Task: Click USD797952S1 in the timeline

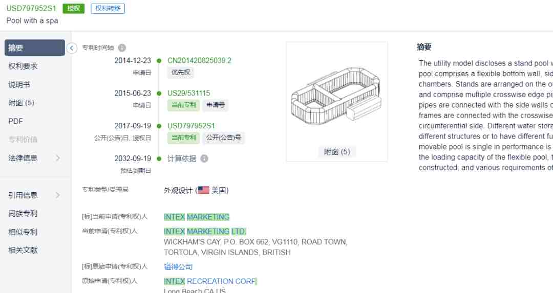Action: click(x=191, y=126)
